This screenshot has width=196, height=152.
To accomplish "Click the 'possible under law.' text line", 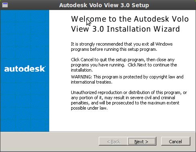I will tap(89, 108).
